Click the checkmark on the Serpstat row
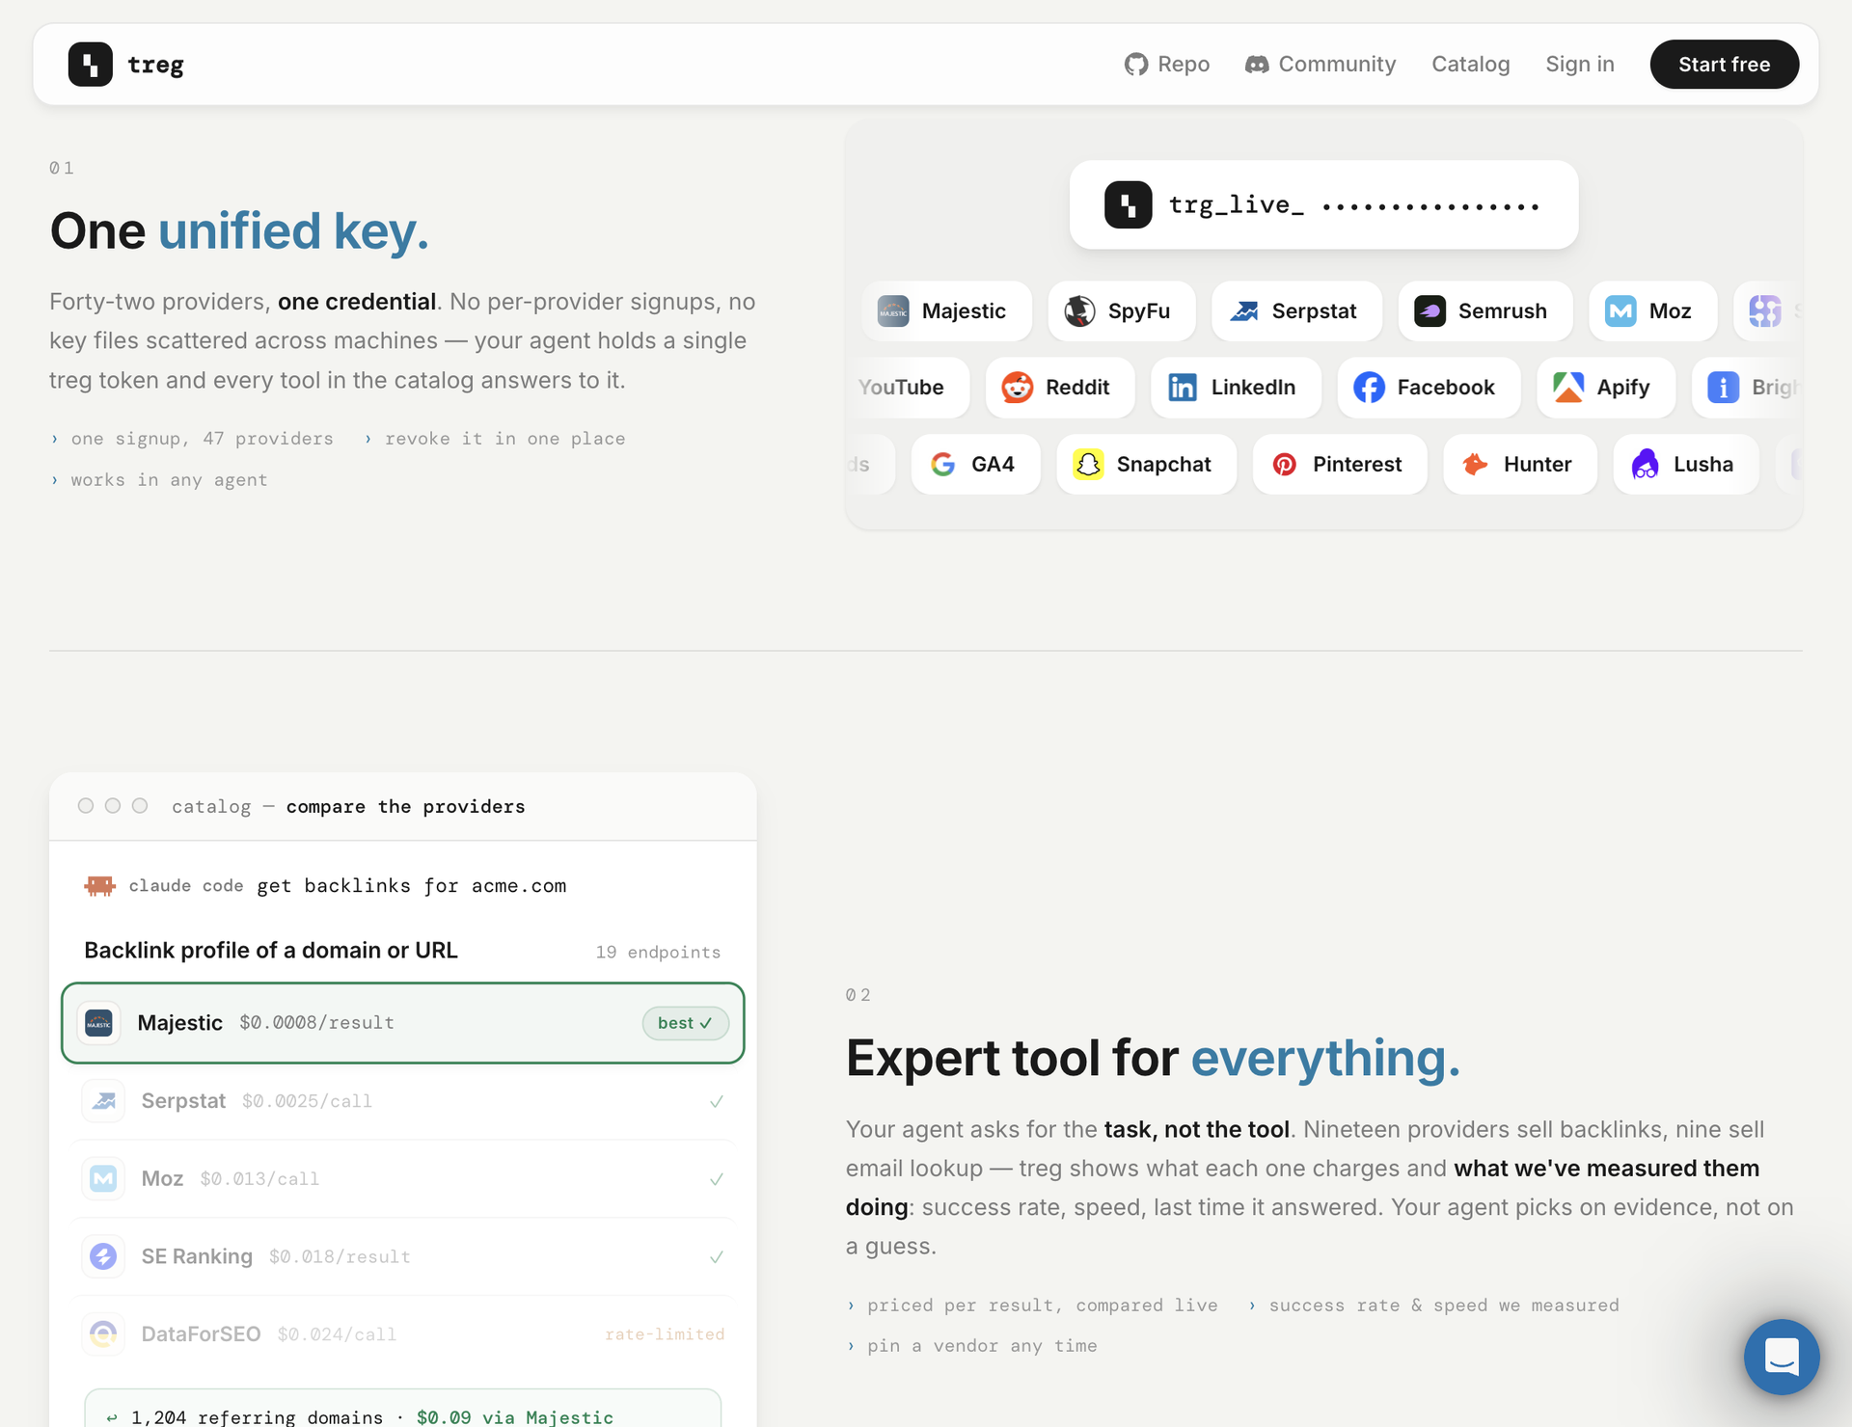Screen dimensions: 1852x1427 pos(717,1101)
